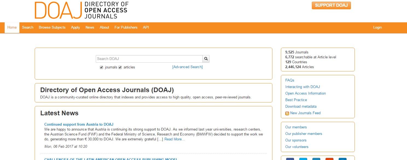The height and width of the screenshot is (160, 407).
Task: Click the light blue Twitter icon
Action: click(303, 159)
